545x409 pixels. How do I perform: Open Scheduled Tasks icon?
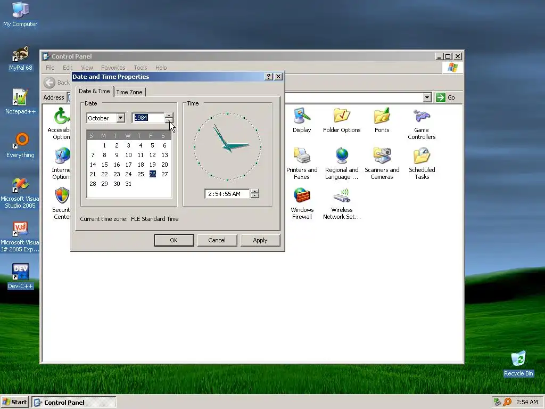pos(422,163)
